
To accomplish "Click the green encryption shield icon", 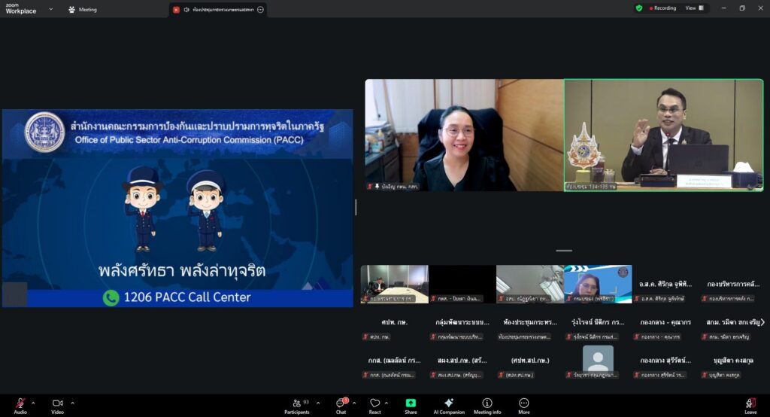I will 639,8.
